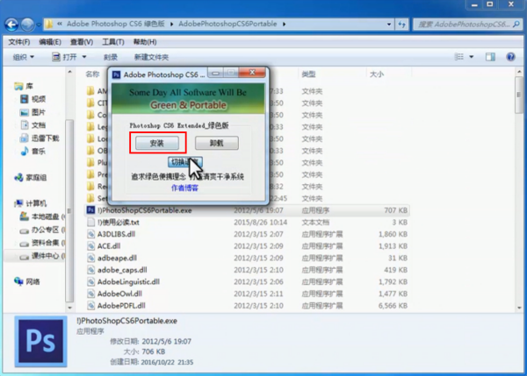The image size is (527, 376).
Task: Select 资料合集 drive in sidebar
Action: pyautogui.click(x=42, y=243)
